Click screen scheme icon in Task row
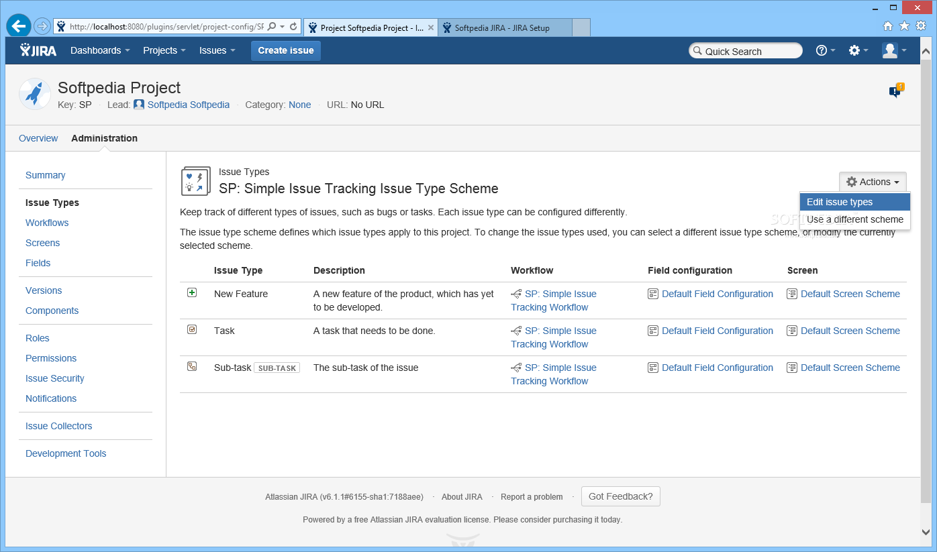The image size is (937, 552). tap(792, 331)
